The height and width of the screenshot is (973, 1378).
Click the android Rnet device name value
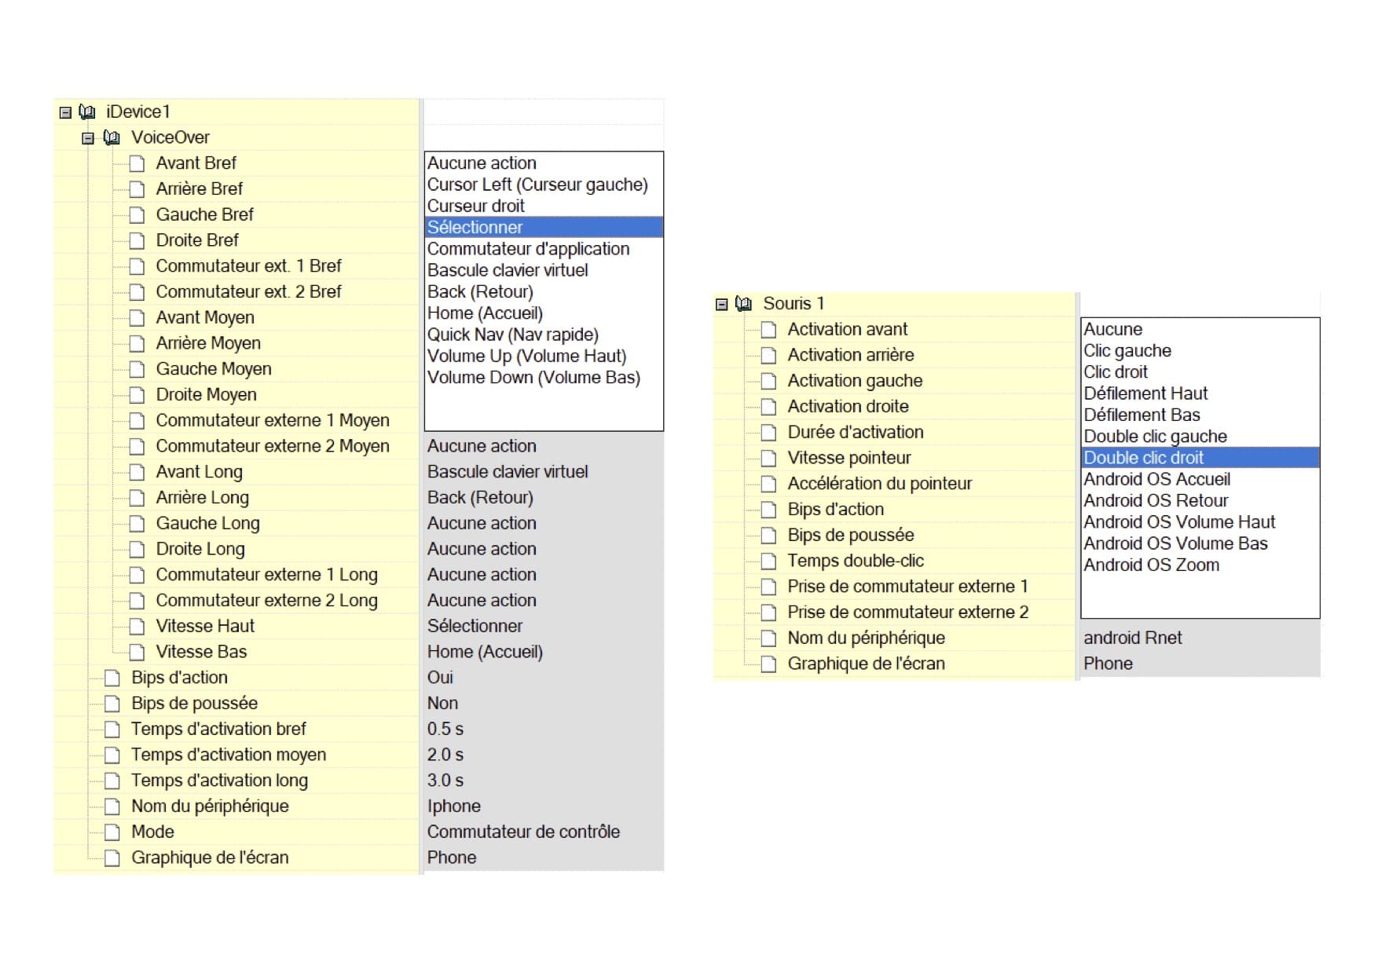click(x=1132, y=638)
